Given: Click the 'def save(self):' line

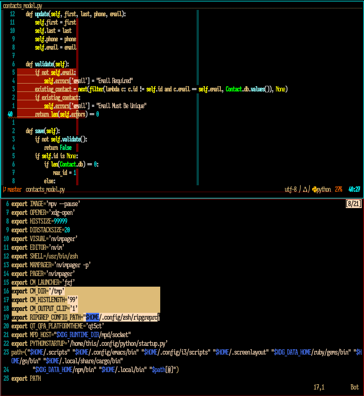Looking at the screenshot, I should [43, 131].
